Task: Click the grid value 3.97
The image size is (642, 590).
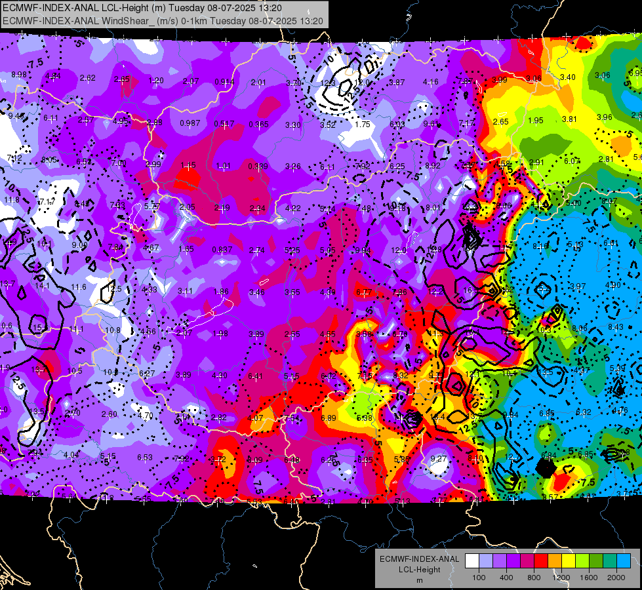Action: pyautogui.click(x=578, y=286)
